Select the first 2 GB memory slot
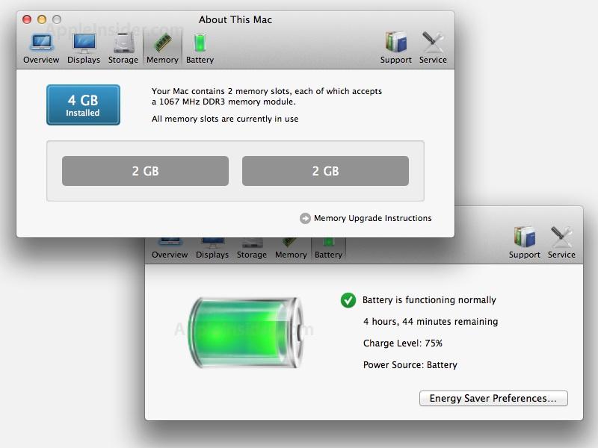Screen dimensions: 598x448 145,171
